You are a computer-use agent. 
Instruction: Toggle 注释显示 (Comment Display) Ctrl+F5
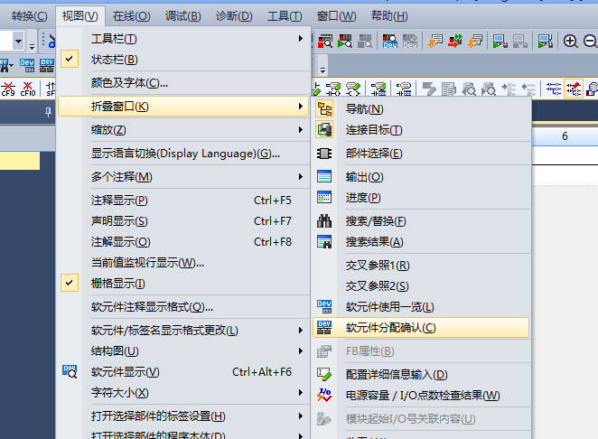click(119, 201)
